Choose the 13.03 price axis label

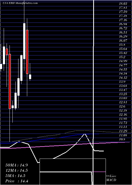tap(123, 98)
